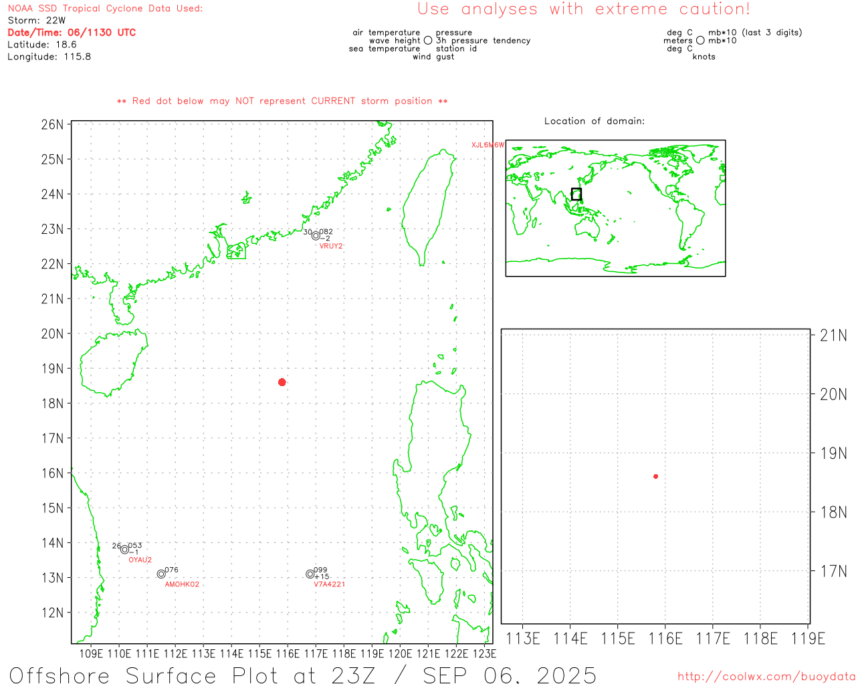856x684 pixels.
Task: Click the Taiwan island outline on main map
Action: 429,207
